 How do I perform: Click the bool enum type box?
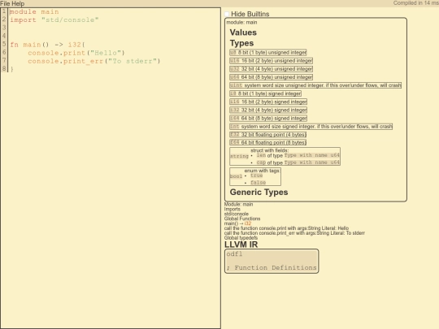point(255,176)
